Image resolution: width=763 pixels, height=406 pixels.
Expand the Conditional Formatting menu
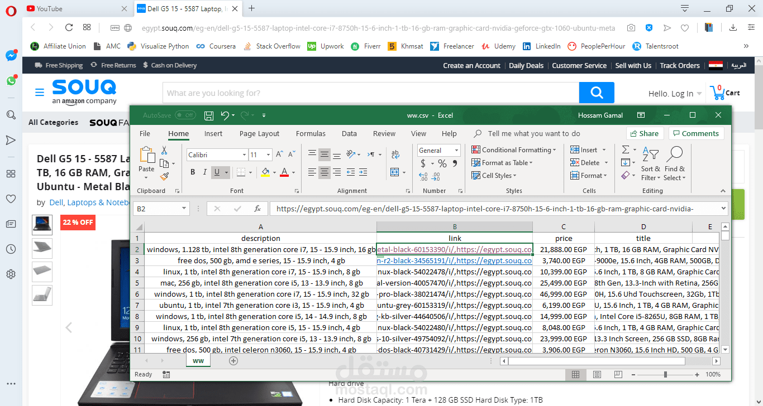[514, 150]
